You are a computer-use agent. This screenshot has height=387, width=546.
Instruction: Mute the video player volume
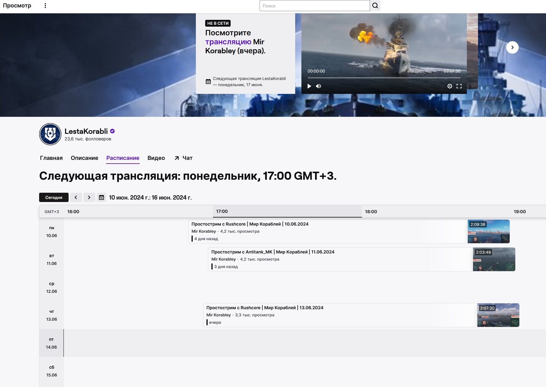(x=318, y=86)
